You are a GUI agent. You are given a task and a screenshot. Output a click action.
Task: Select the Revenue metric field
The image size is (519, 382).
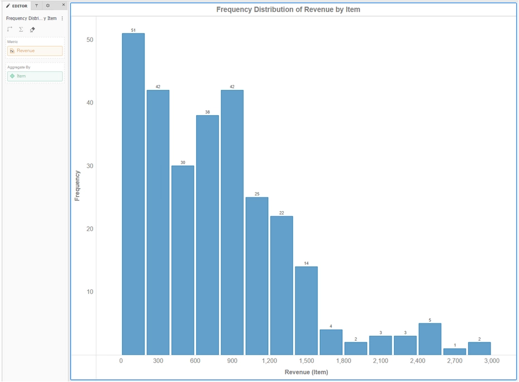coord(35,51)
